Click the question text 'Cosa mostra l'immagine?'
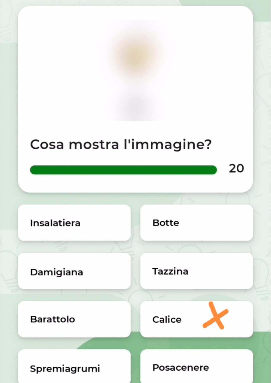Viewport: 271px width, 383px height. (x=121, y=145)
